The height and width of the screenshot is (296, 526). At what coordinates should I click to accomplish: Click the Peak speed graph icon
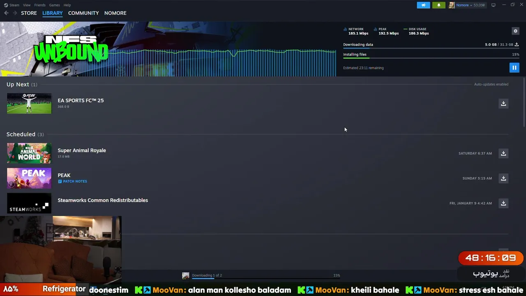point(375,29)
